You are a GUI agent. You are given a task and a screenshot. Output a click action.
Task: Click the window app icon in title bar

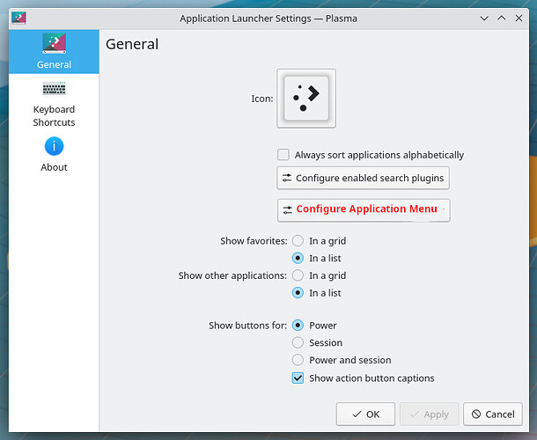point(18,18)
